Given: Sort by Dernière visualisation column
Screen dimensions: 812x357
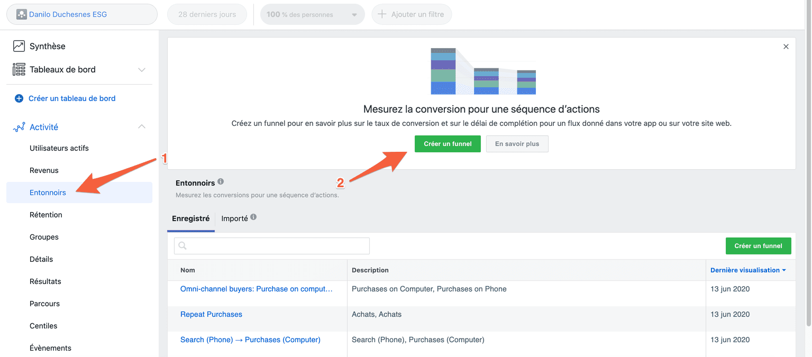Looking at the screenshot, I should coord(747,270).
